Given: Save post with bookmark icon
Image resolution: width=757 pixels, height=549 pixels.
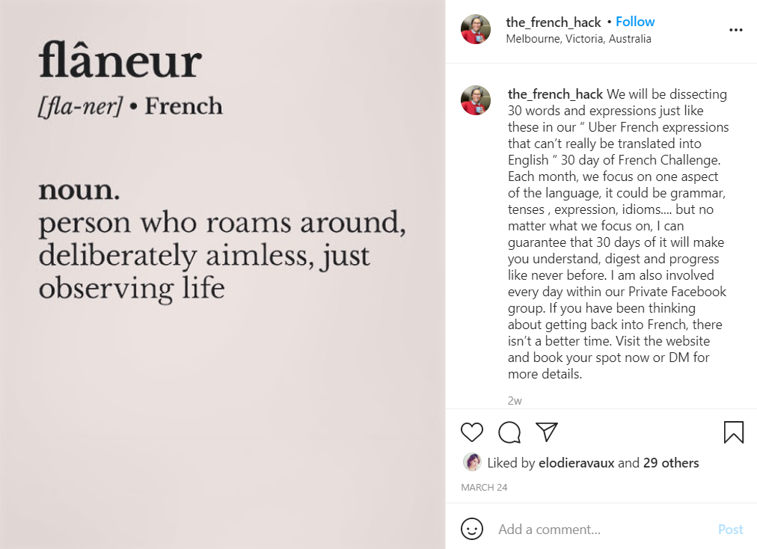Looking at the screenshot, I should [x=733, y=432].
